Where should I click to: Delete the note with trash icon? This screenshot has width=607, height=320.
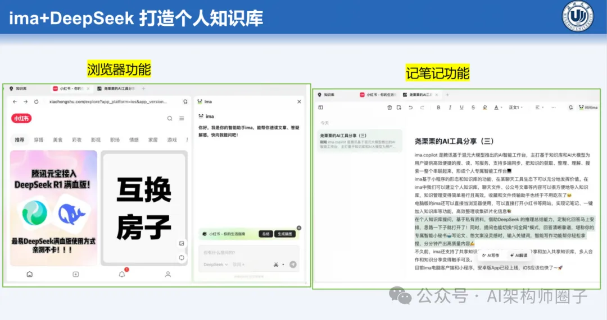coord(389,108)
